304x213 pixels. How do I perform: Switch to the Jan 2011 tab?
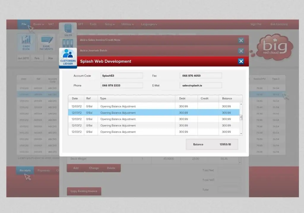pyautogui.click(x=23, y=58)
